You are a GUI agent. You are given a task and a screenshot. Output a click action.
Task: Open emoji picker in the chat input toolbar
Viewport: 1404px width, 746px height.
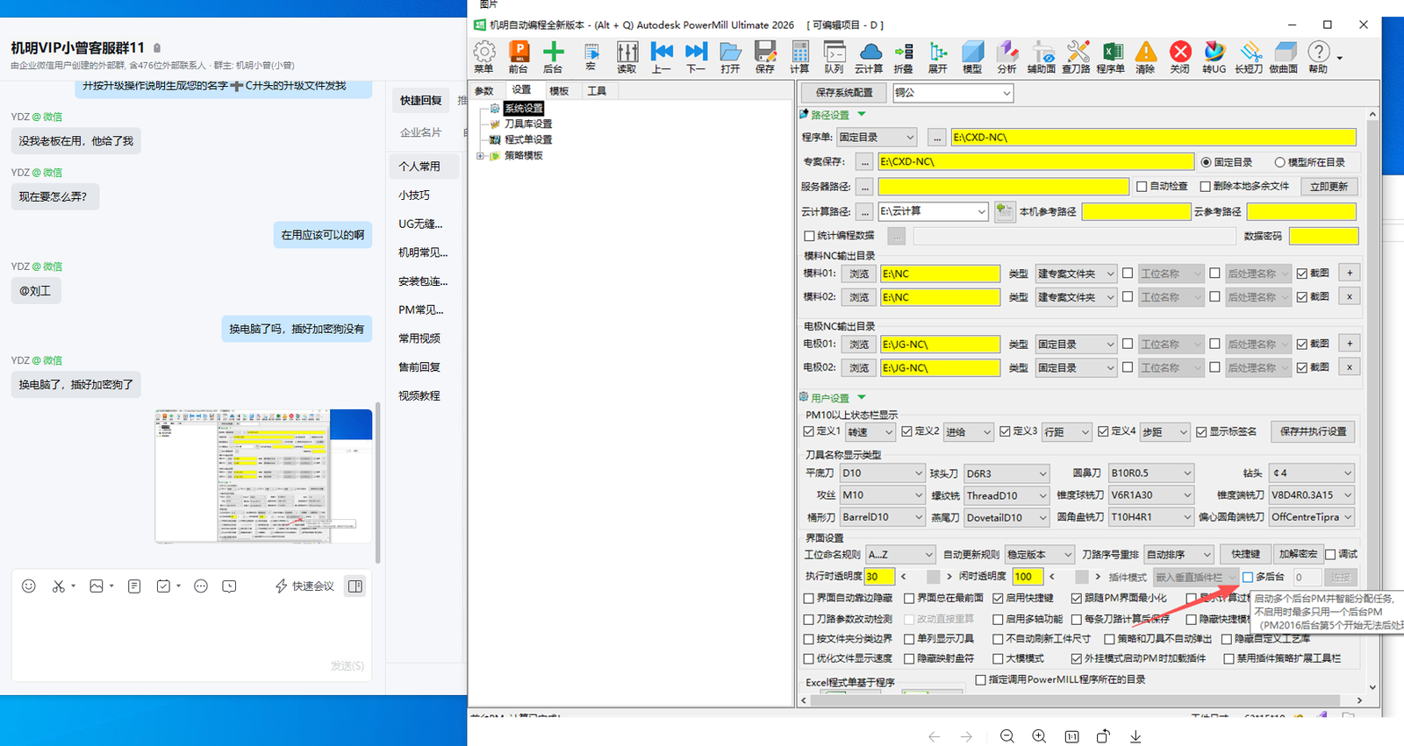[29, 586]
